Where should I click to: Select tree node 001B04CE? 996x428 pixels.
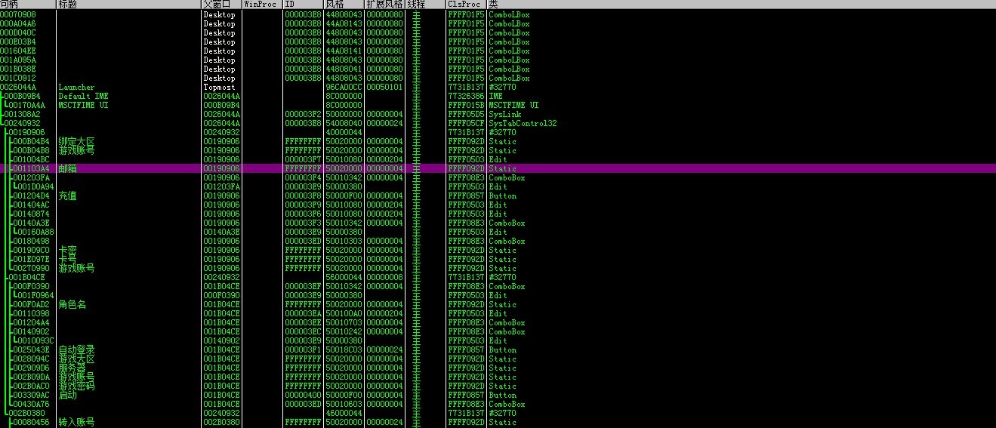[27, 278]
